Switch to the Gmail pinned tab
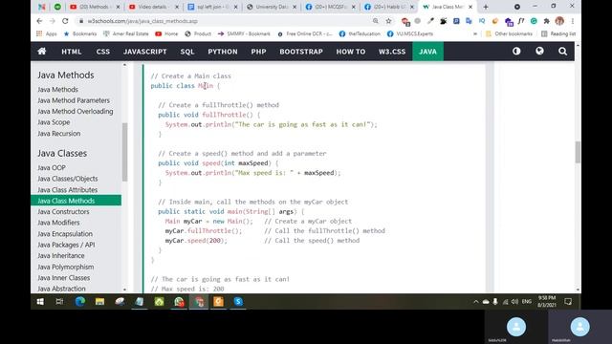The width and height of the screenshot is (612, 344). [x=42, y=7]
